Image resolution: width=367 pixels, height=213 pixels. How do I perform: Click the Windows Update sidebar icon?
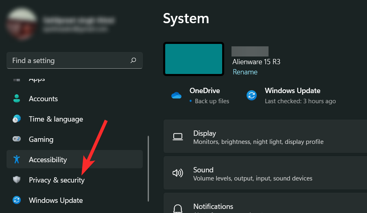(x=17, y=200)
